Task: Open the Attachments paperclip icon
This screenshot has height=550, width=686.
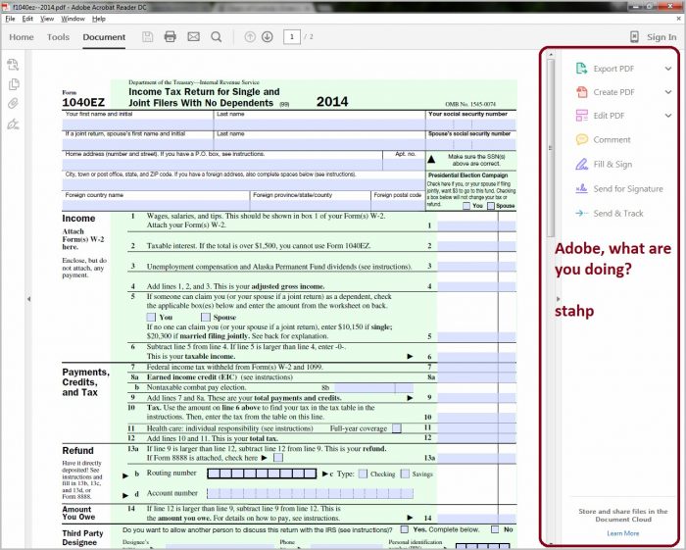Action: click(x=13, y=104)
